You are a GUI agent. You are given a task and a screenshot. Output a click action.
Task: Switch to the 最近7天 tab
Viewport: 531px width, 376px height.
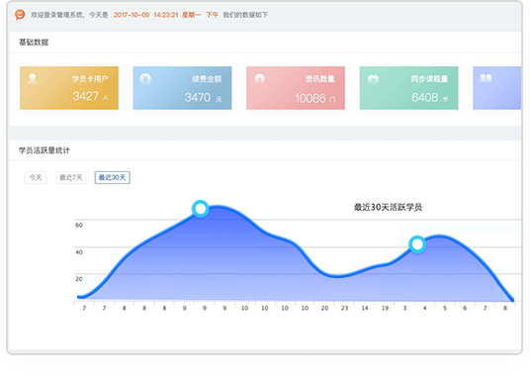71,177
